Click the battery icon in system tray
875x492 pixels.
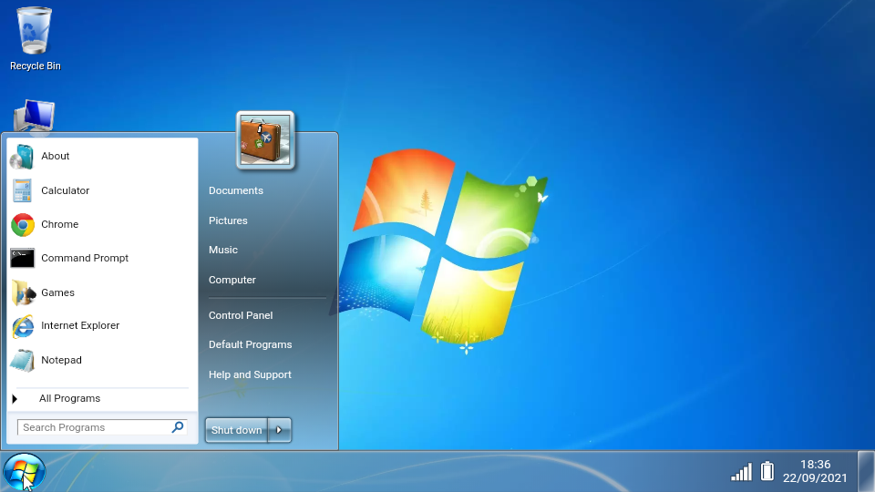pyautogui.click(x=767, y=471)
